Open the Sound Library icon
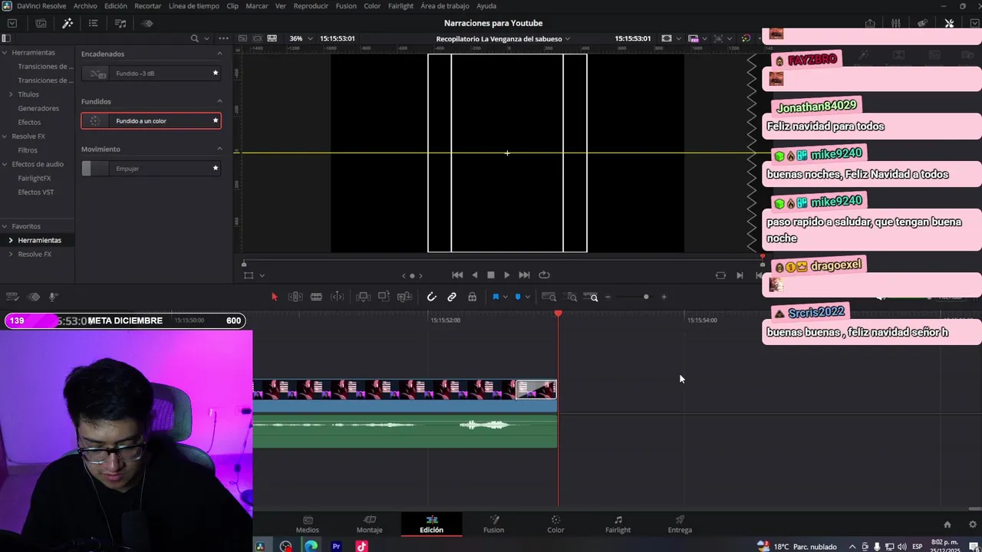The height and width of the screenshot is (552, 982). coord(120,23)
